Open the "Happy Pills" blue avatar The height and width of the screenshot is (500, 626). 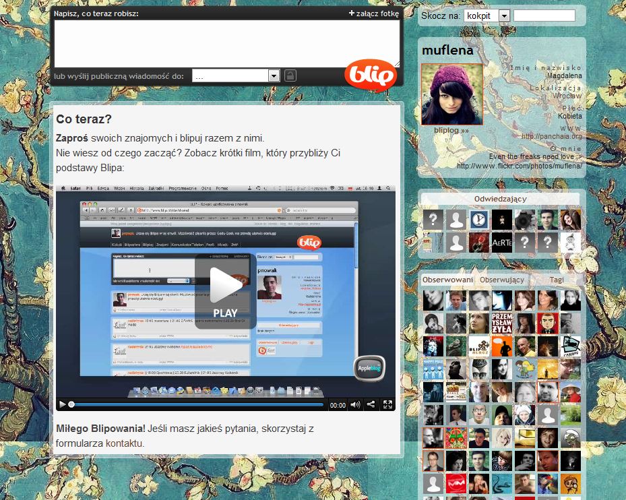click(x=433, y=369)
